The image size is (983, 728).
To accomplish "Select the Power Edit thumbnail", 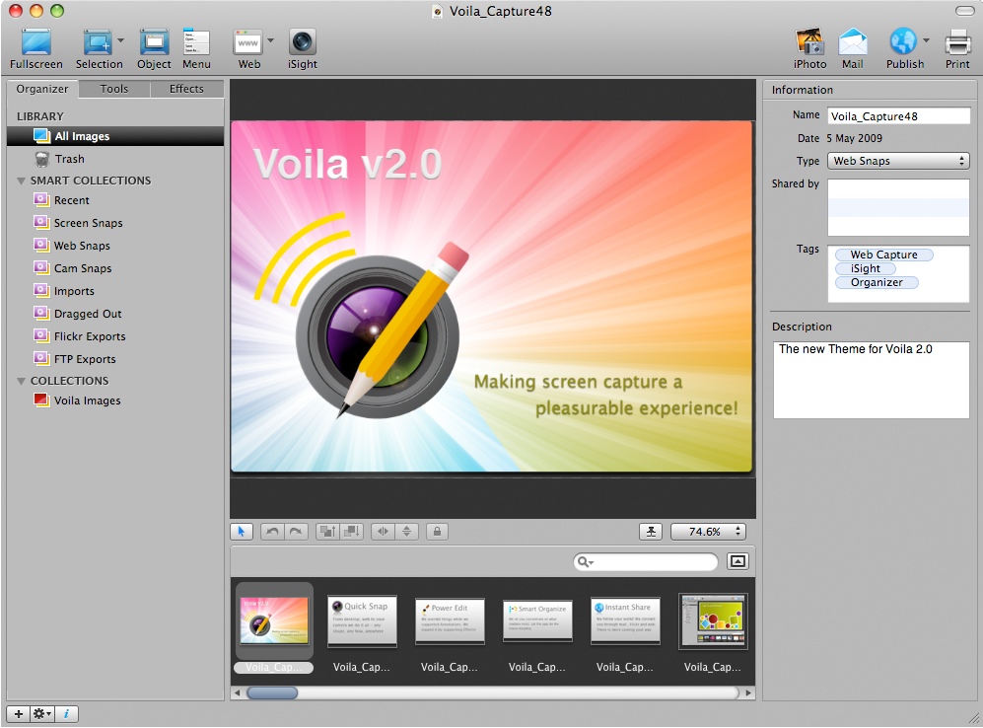I will click(x=450, y=621).
